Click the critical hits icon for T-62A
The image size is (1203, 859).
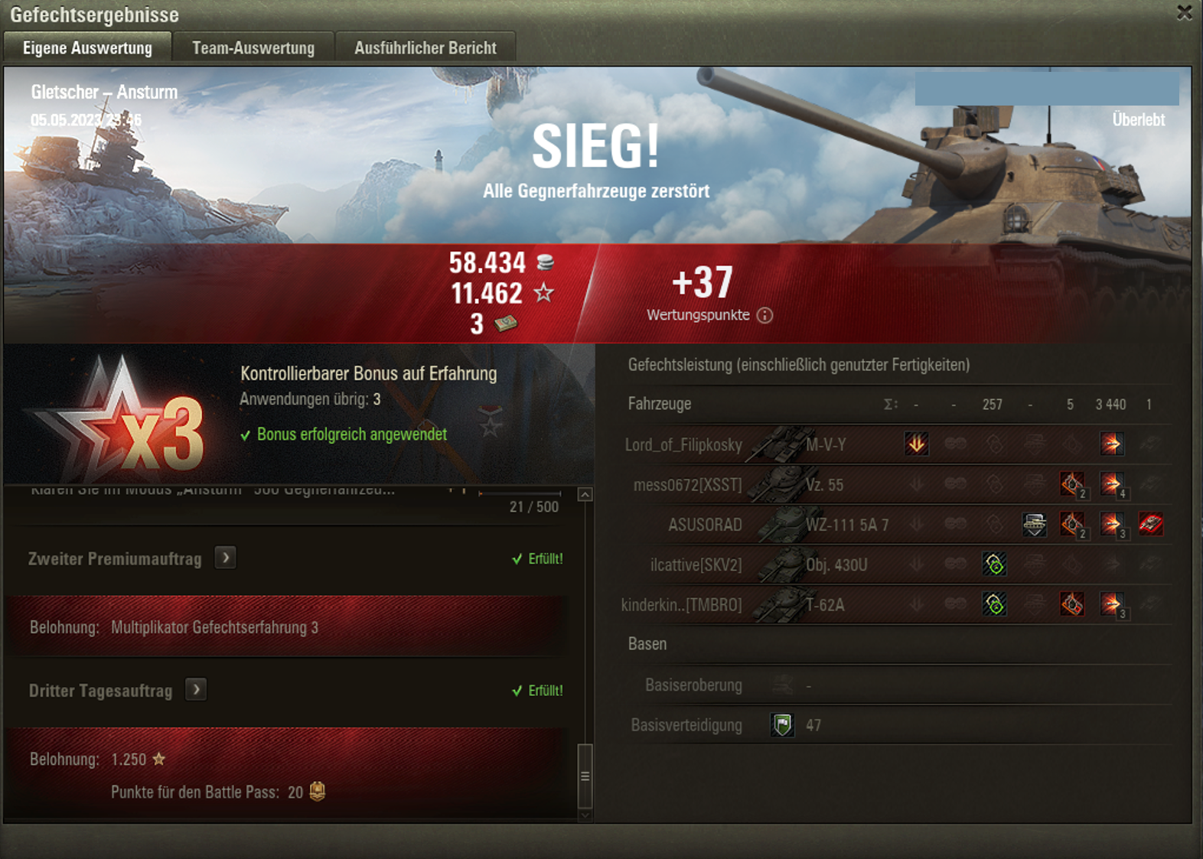(x=1071, y=604)
